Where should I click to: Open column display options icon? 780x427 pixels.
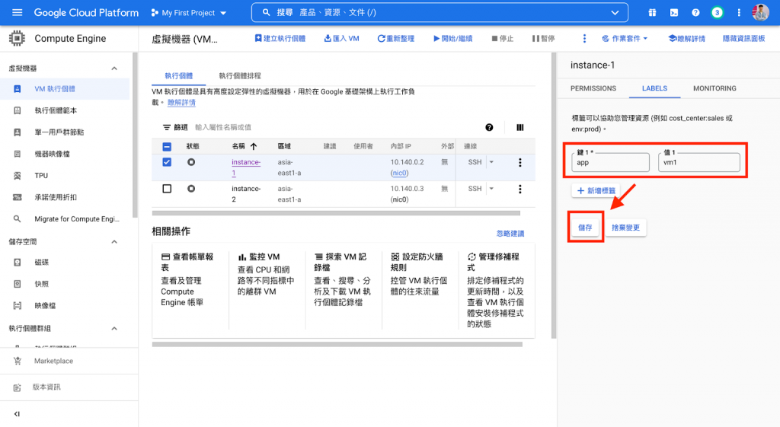point(519,127)
